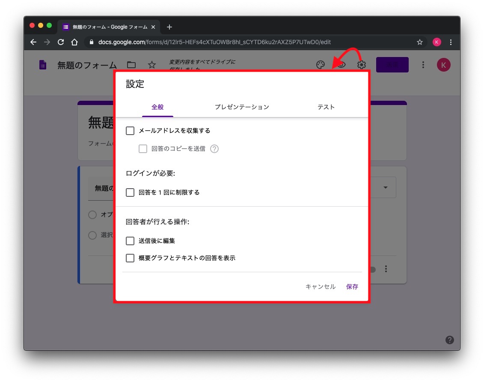Click the Google Forms home icon

[x=43, y=65]
